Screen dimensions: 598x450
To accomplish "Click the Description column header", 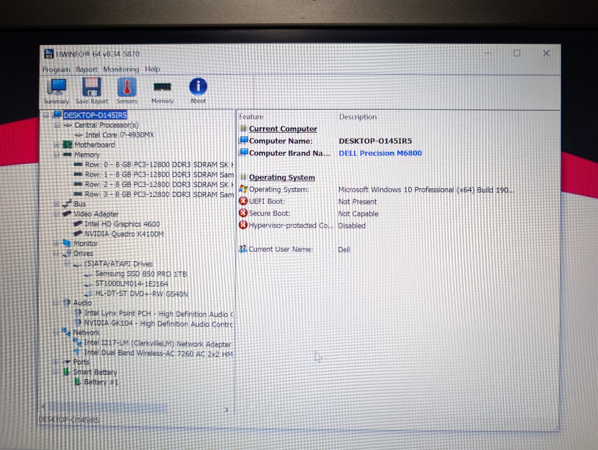I will (358, 117).
